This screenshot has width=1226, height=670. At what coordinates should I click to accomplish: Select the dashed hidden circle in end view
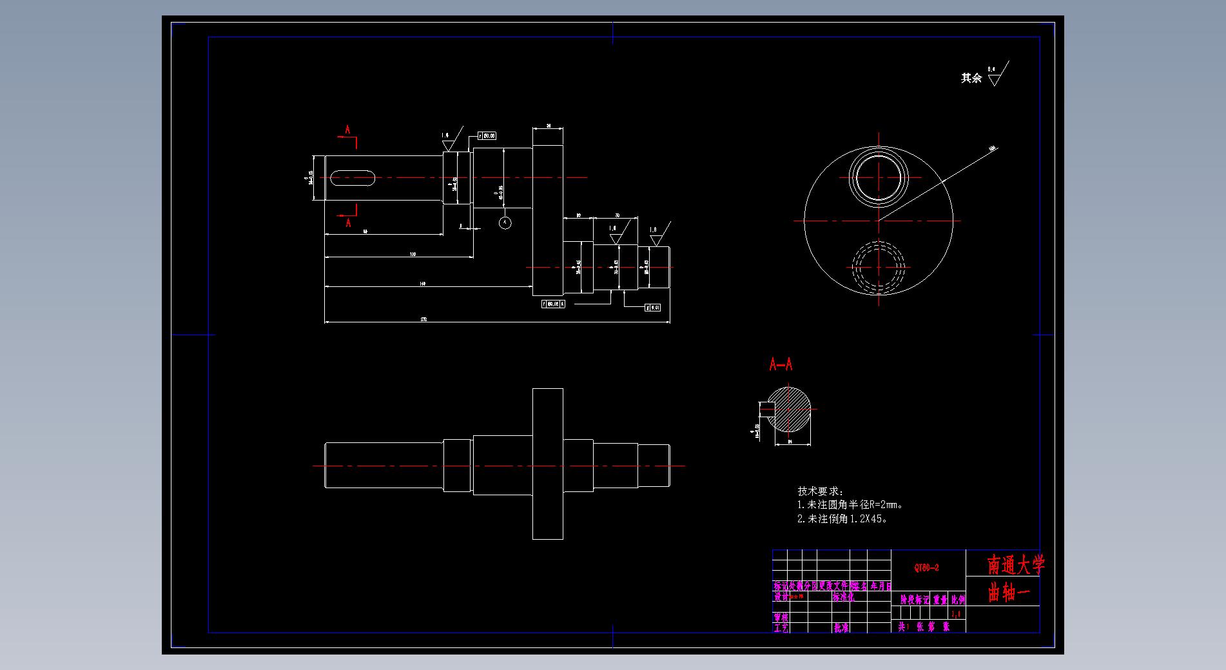pos(878,268)
